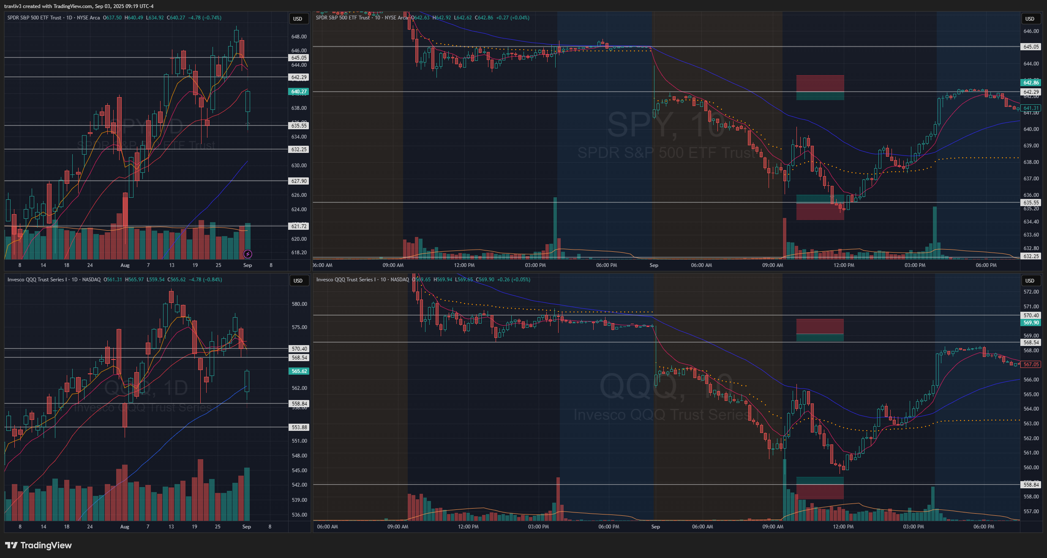Click the TradingView logo at the bottom left
The image size is (1047, 558).
38,545
